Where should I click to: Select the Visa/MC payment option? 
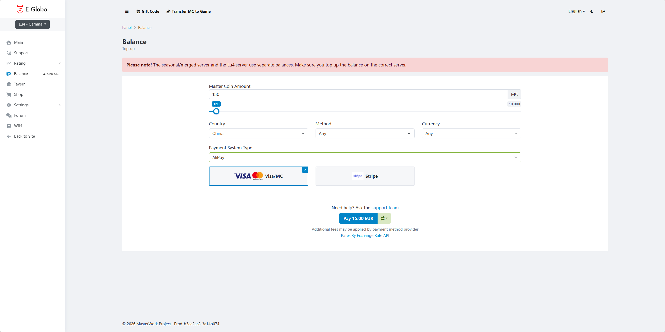coord(258,176)
